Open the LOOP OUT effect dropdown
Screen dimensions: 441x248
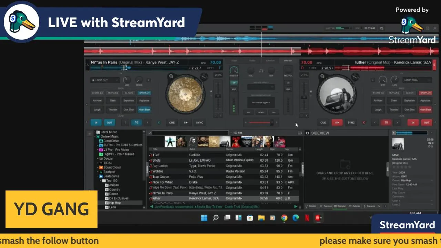click(105, 80)
